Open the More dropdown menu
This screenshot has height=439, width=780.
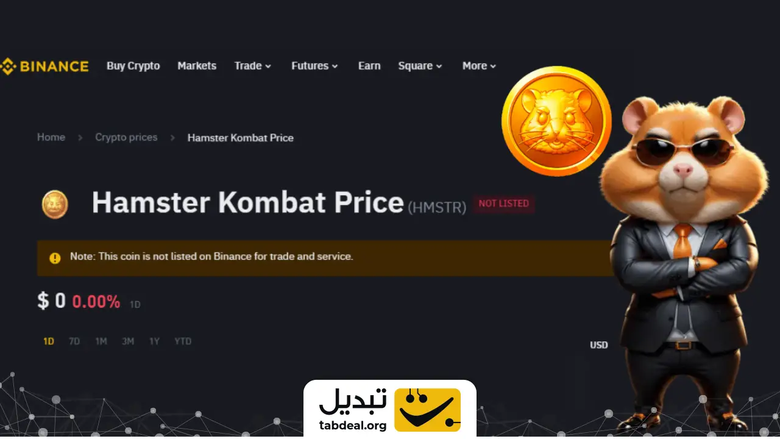479,66
